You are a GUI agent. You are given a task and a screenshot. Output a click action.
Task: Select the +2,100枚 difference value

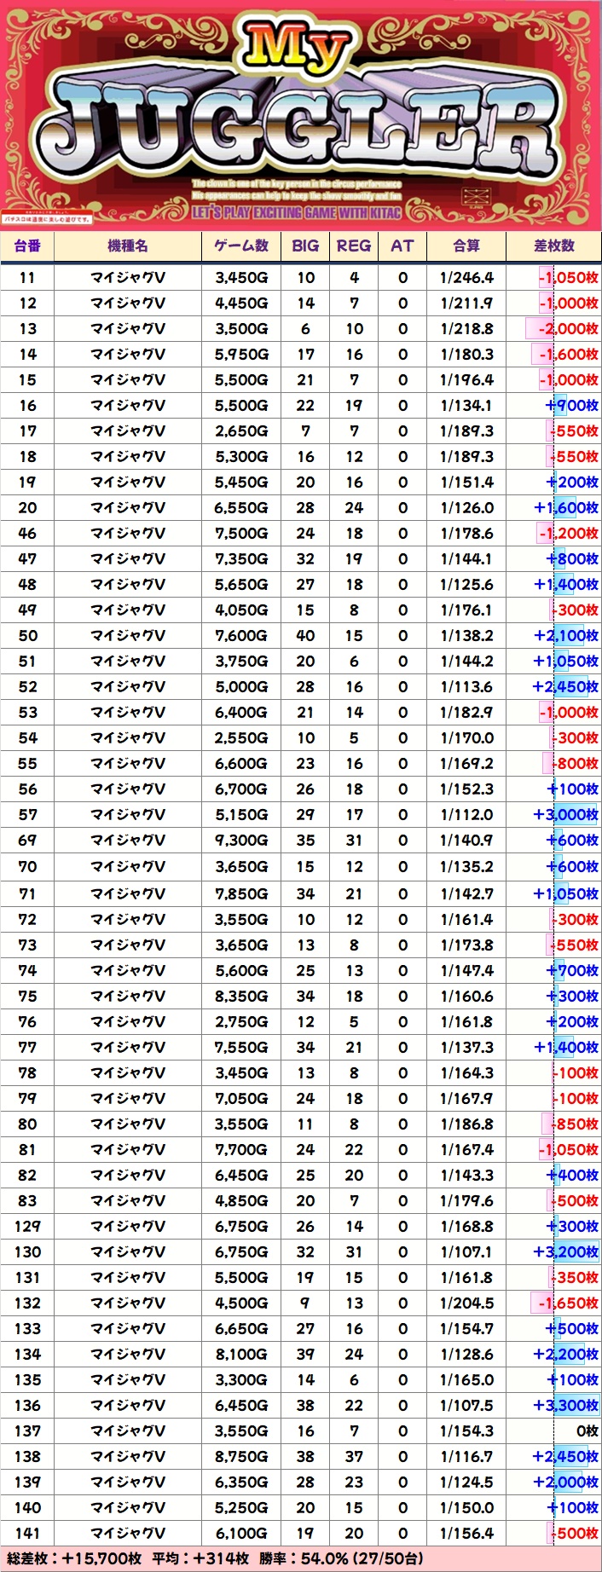[566, 636]
